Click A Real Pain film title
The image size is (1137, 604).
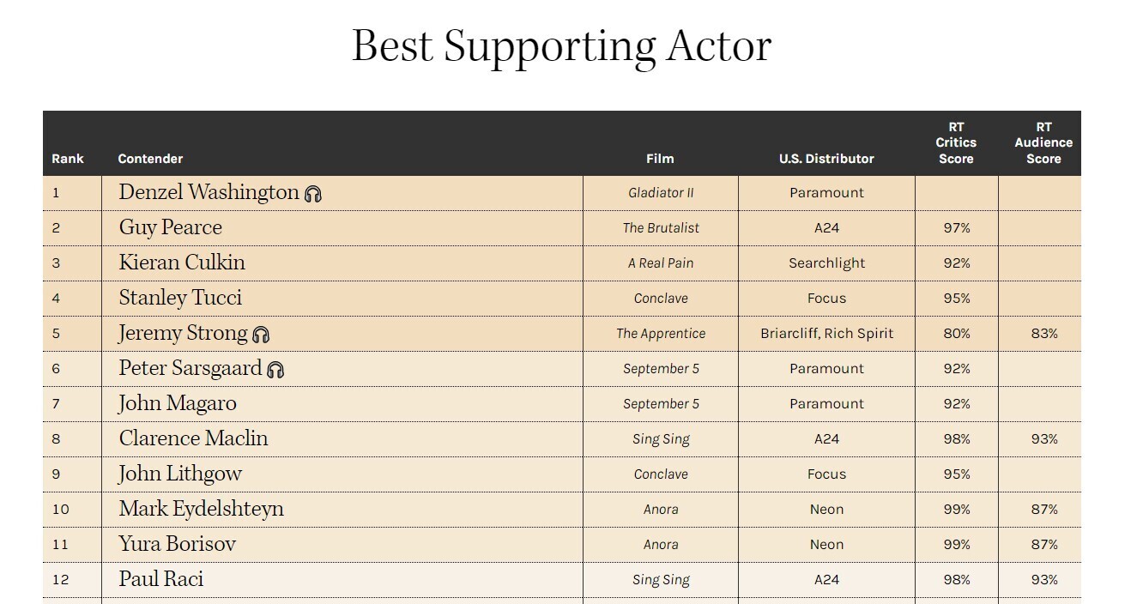click(x=661, y=263)
